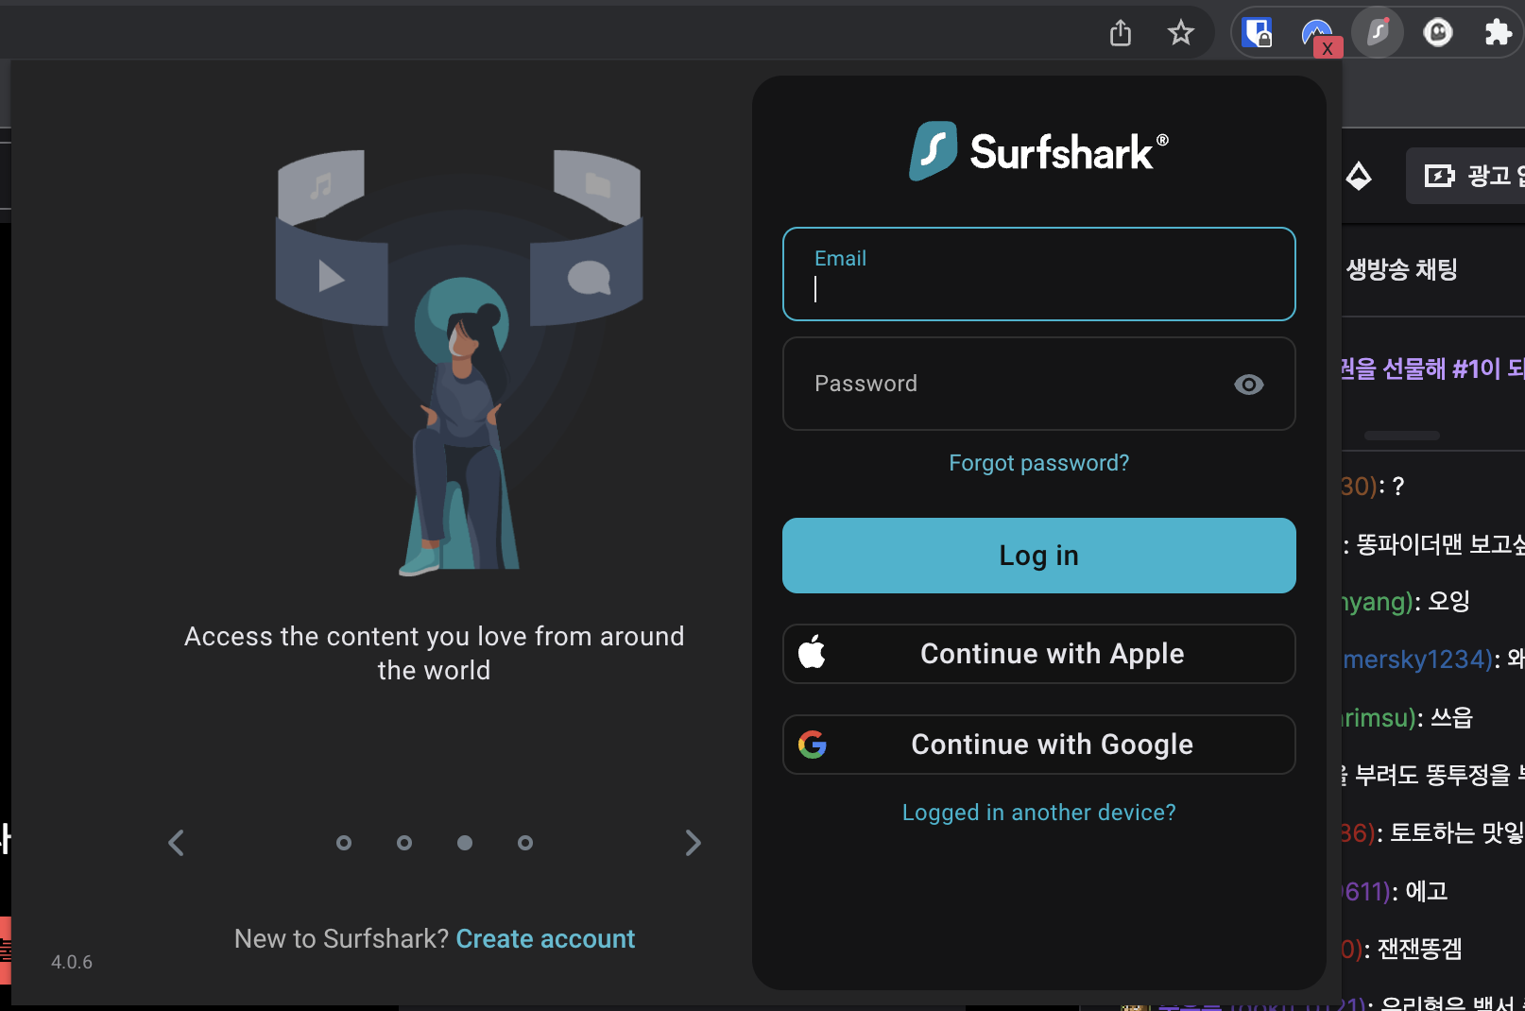This screenshot has height=1011, width=1525.
Task: Open the Create account link
Action: (545, 939)
